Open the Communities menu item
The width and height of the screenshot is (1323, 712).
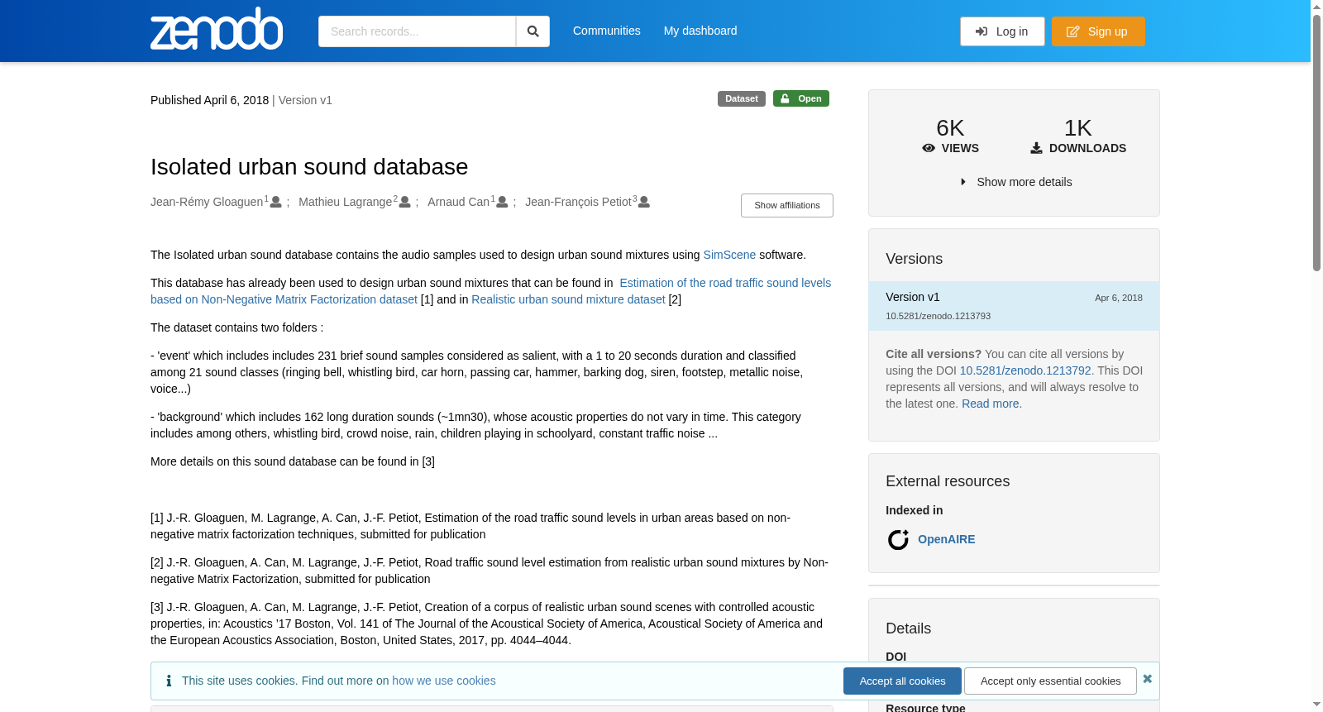[x=607, y=31]
